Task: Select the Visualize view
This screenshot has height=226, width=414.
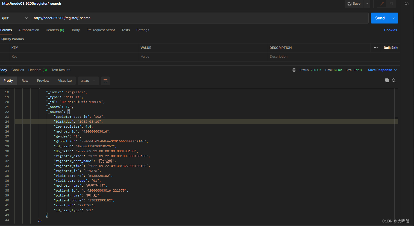Action: [x=65, y=81]
